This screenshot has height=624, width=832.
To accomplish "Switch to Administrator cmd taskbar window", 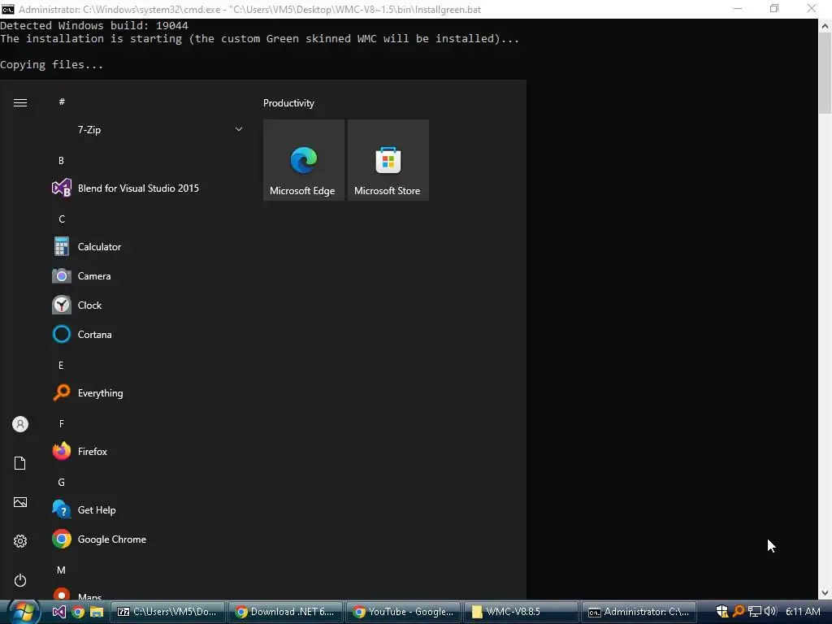I will [x=639, y=612].
